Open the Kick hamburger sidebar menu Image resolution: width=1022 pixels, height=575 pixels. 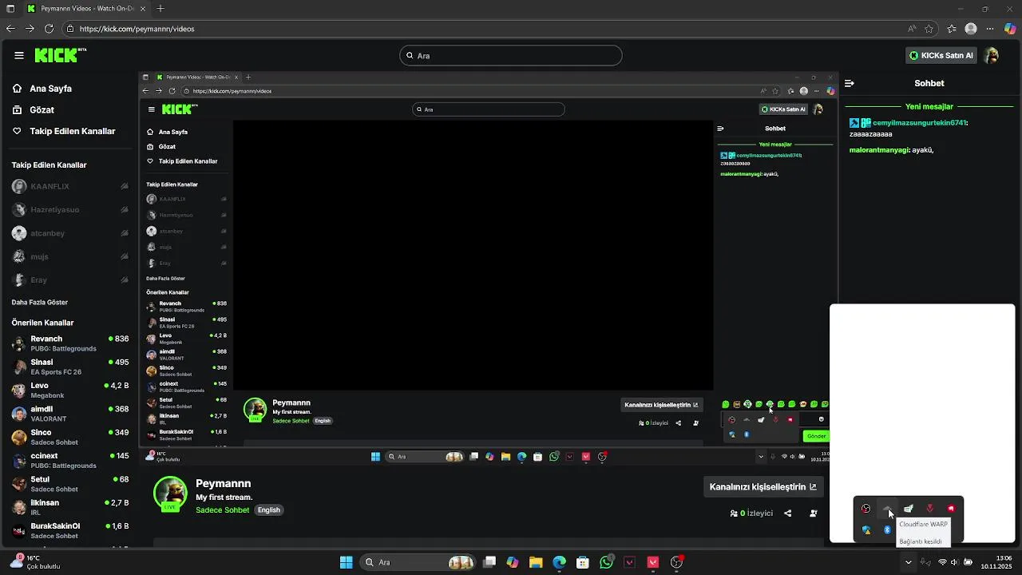click(18, 55)
